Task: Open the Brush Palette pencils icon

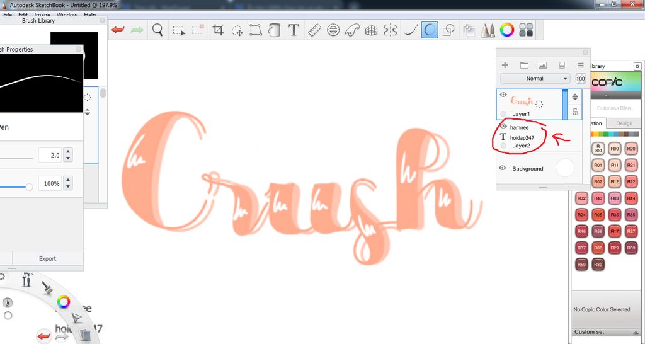Action: [488, 30]
